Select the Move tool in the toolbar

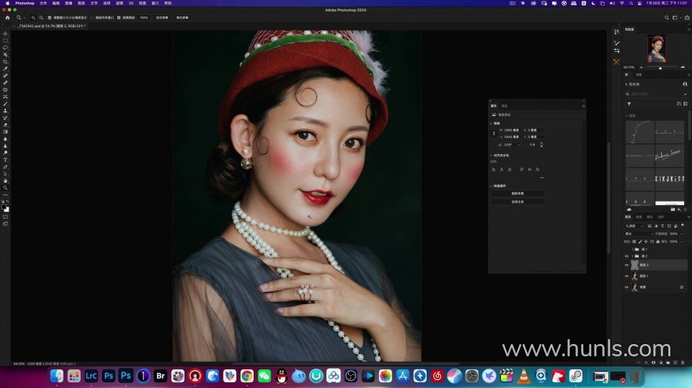point(5,34)
